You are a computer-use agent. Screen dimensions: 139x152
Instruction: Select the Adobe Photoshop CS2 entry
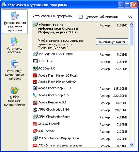[81, 95]
